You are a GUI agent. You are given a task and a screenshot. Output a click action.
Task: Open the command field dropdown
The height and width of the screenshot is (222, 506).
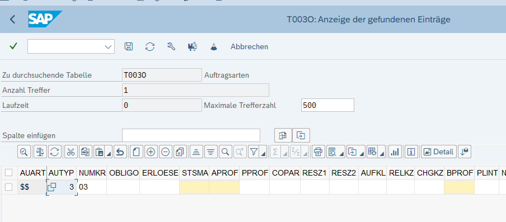[x=108, y=47]
